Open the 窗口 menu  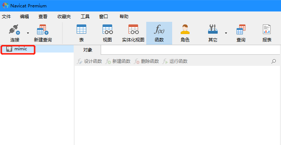[x=104, y=17]
